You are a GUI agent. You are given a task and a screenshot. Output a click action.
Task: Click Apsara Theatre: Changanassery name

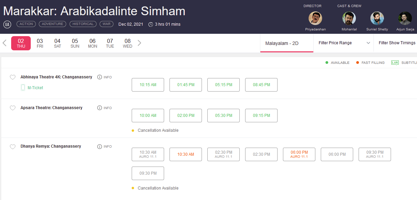point(51,108)
